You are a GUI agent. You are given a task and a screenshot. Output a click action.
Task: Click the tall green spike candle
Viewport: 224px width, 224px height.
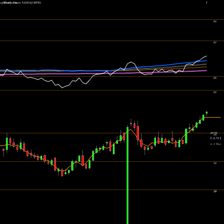(x=128, y=176)
